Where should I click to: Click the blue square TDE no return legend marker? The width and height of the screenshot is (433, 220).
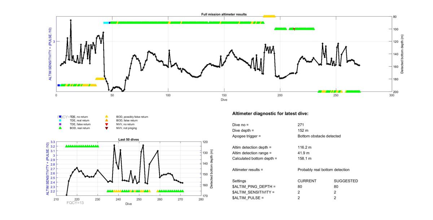coord(60,117)
